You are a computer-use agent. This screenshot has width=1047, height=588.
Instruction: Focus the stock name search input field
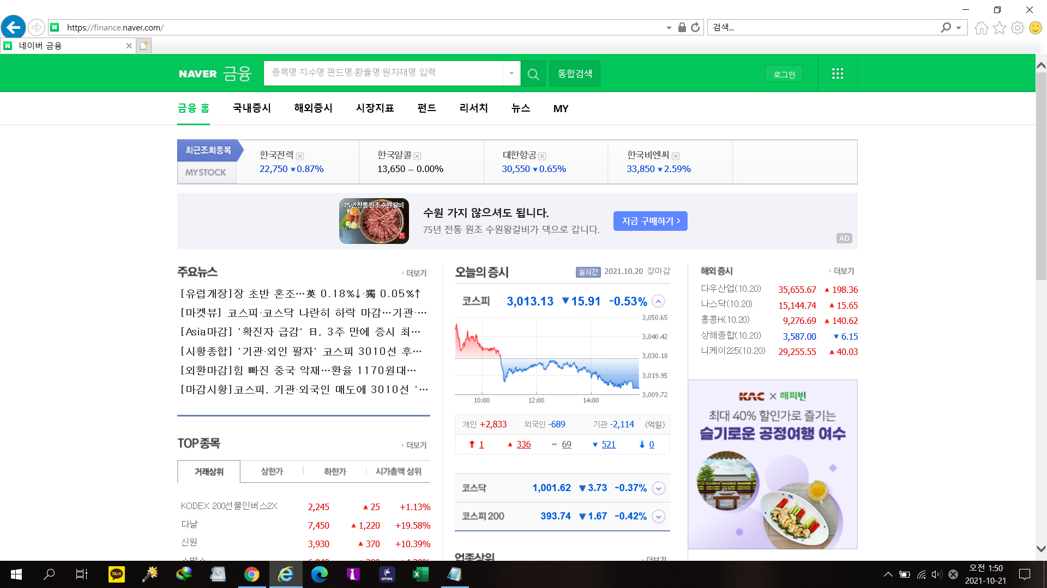click(x=383, y=73)
